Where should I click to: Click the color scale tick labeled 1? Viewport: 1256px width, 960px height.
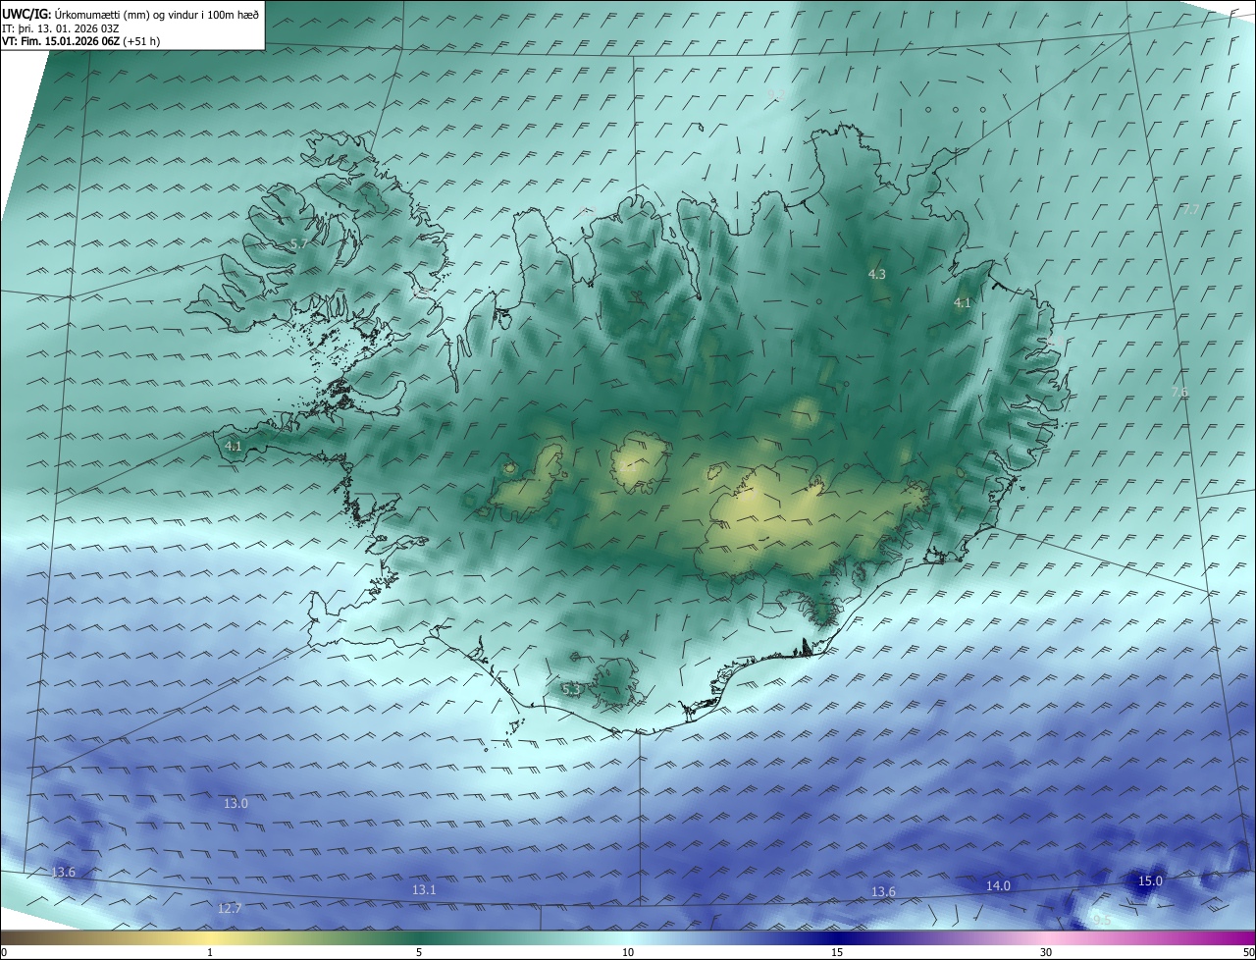(210, 953)
